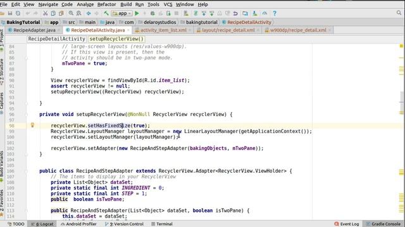Viewport: 405px width, 227px height.
Task: Open the File menu
Action: tap(4, 4)
